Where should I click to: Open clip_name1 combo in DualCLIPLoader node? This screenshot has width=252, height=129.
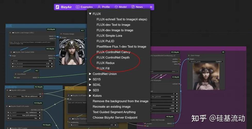click(24, 112)
